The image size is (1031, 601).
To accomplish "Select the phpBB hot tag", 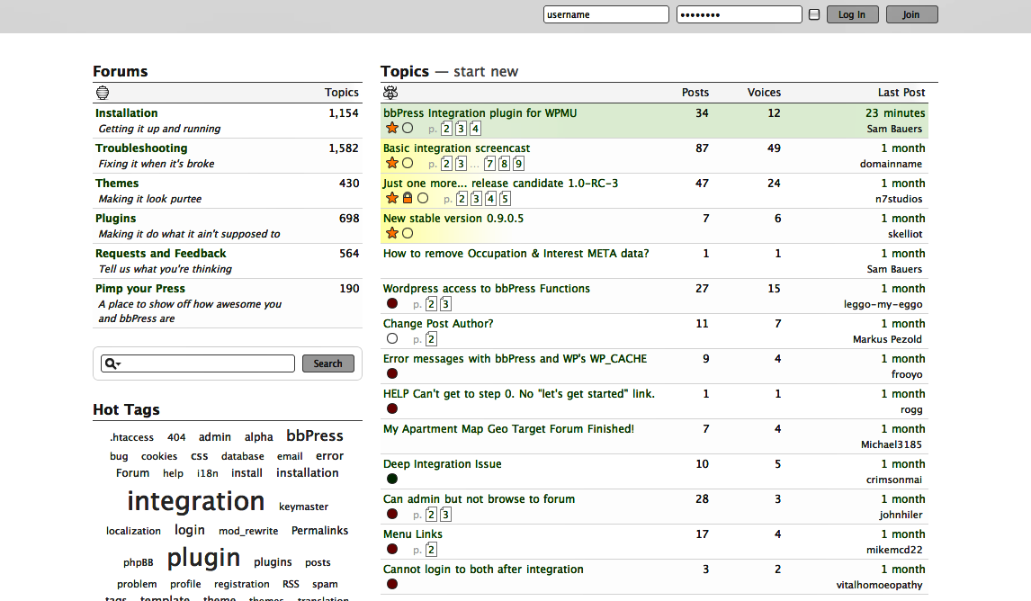I will pos(138,562).
